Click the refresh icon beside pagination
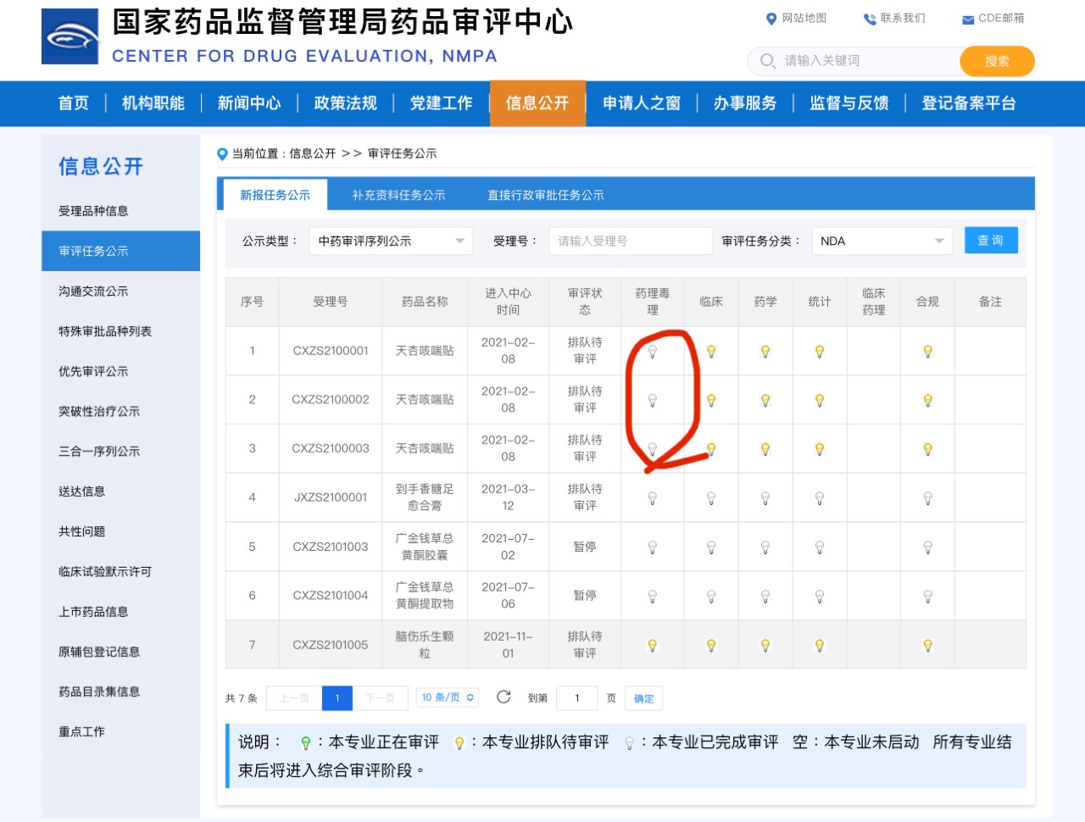 point(504,697)
